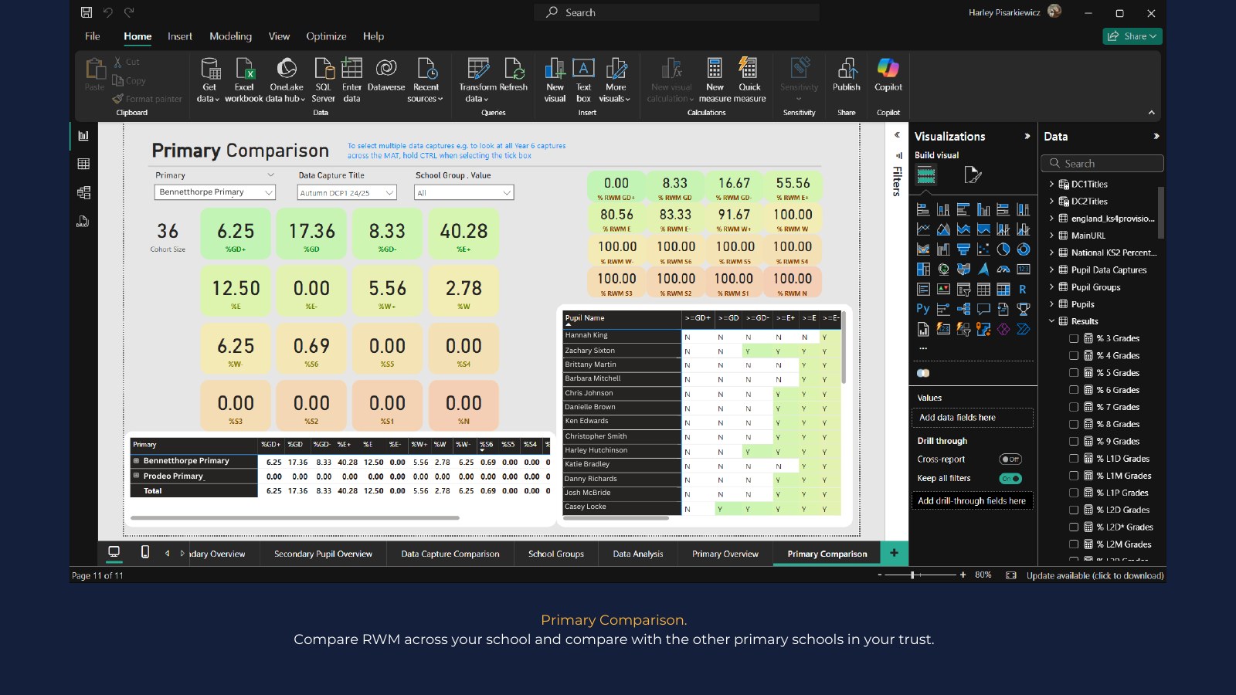The image size is (1236, 695).
Task: Click the primary table horizontal scrollbar
Action: coord(295,518)
